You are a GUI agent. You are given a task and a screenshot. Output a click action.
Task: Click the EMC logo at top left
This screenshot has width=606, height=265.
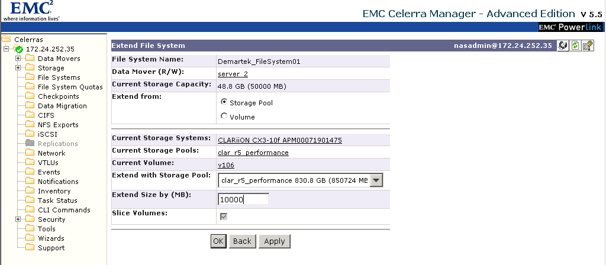pos(32,11)
